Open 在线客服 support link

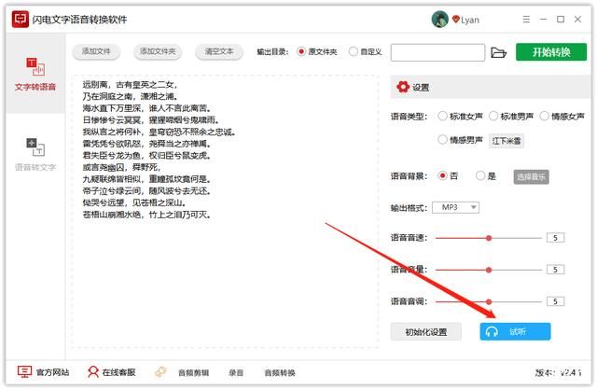tap(118, 372)
